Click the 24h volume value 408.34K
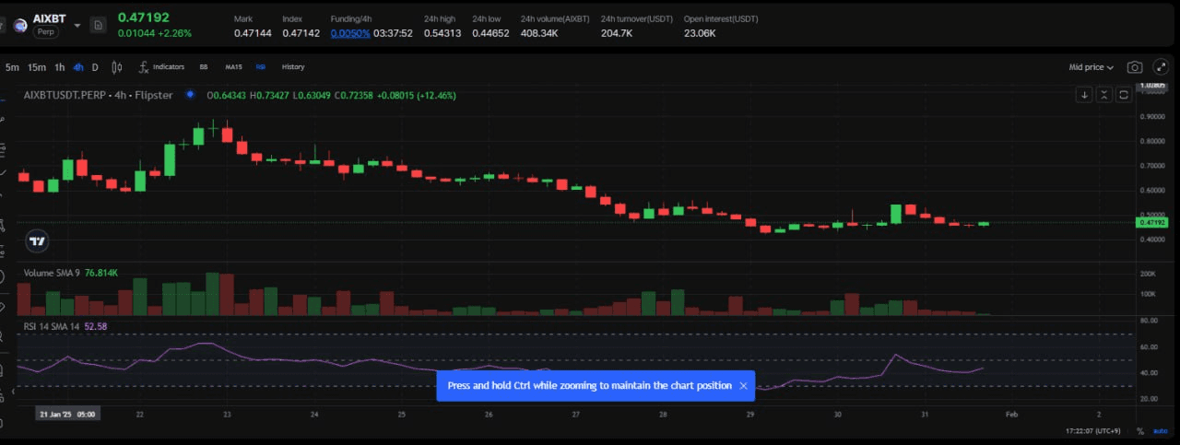1180x445 pixels. pyautogui.click(x=539, y=33)
